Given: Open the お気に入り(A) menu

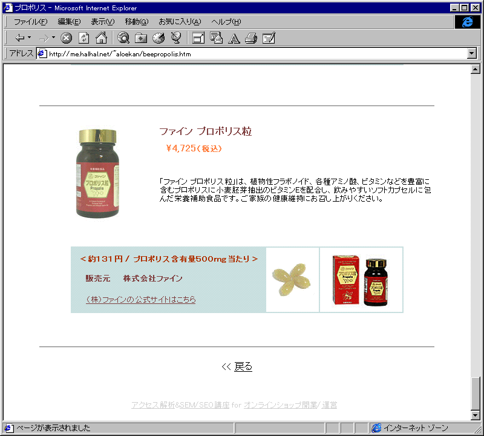Looking at the screenshot, I should (x=180, y=22).
